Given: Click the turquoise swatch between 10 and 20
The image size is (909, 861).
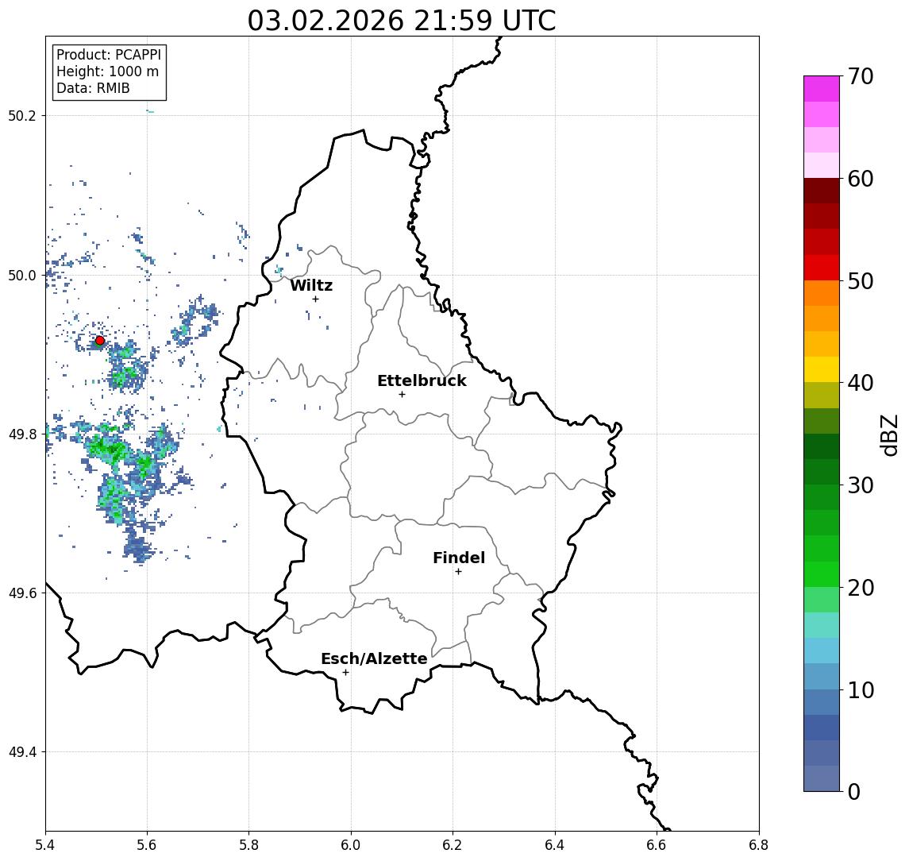Looking at the screenshot, I should click(x=822, y=625).
